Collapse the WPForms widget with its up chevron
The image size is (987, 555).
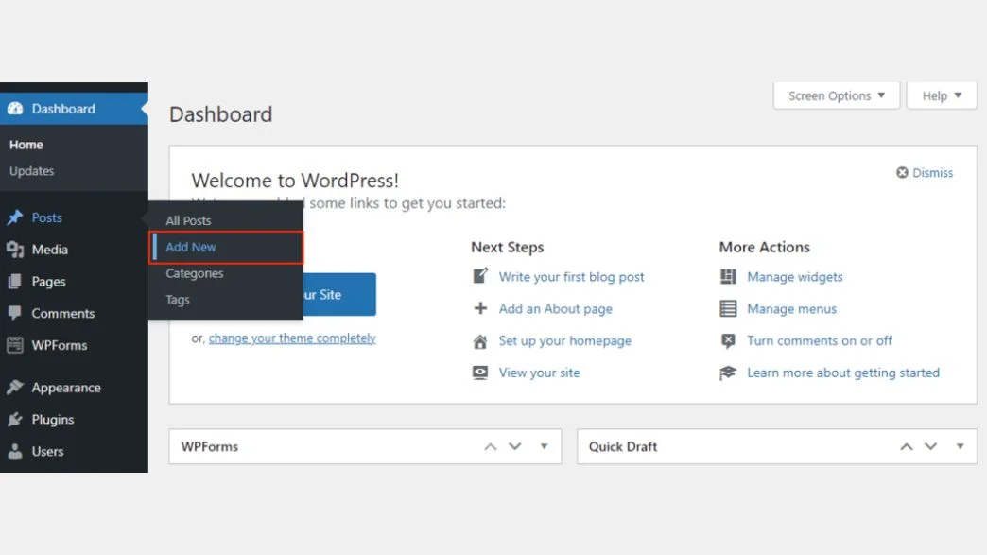click(490, 446)
